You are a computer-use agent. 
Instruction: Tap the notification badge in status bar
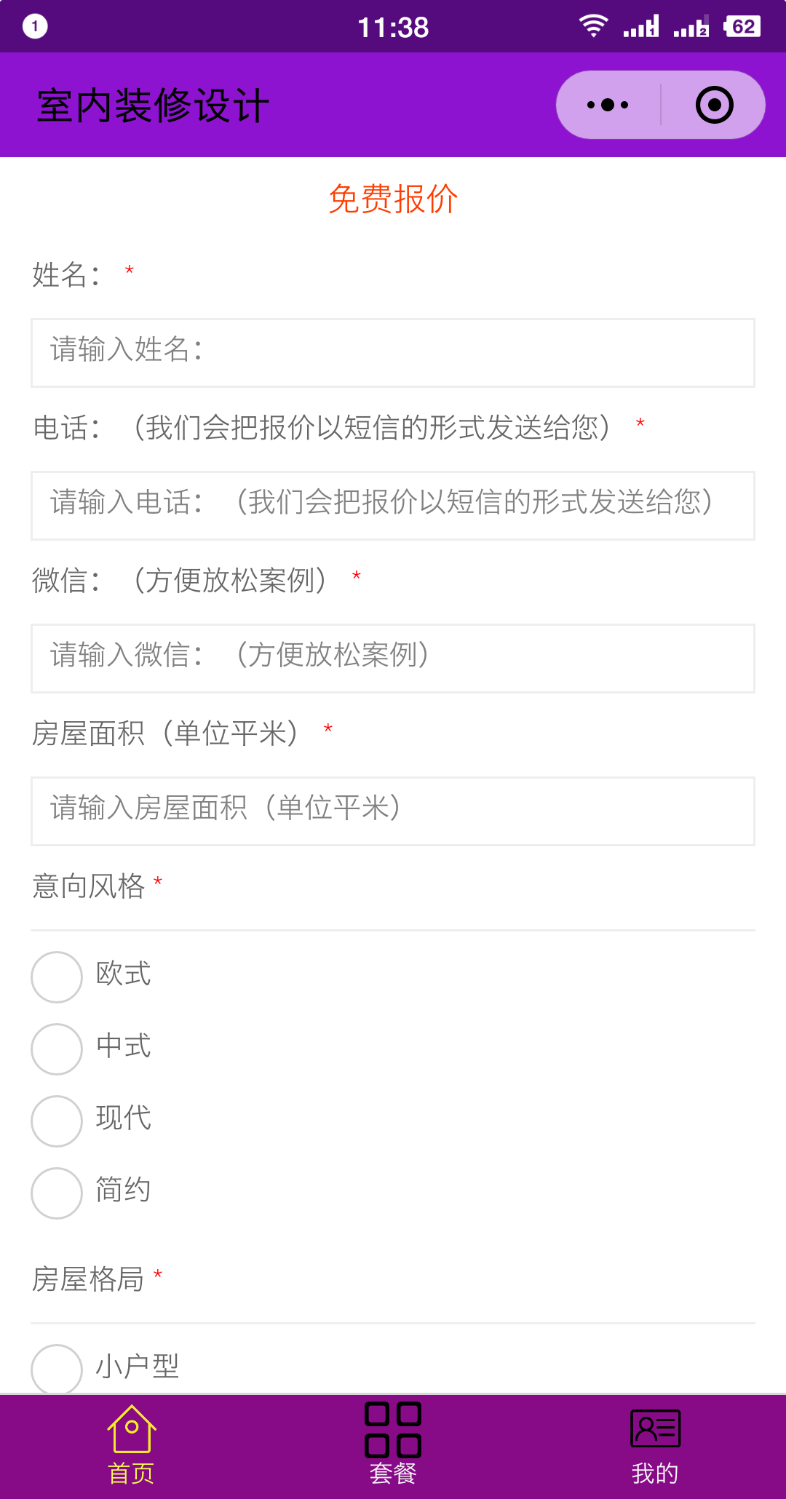[x=35, y=27]
